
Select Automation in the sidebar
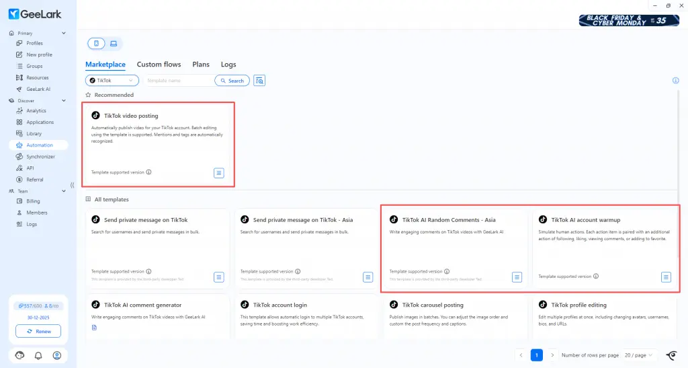pyautogui.click(x=38, y=145)
